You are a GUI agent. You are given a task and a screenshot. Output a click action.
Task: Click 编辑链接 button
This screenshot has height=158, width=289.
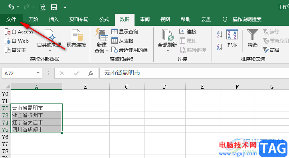(193, 50)
